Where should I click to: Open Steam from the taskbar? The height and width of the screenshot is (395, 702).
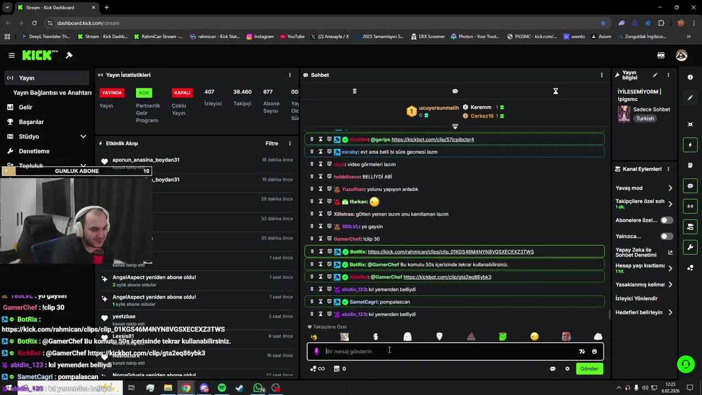click(240, 388)
